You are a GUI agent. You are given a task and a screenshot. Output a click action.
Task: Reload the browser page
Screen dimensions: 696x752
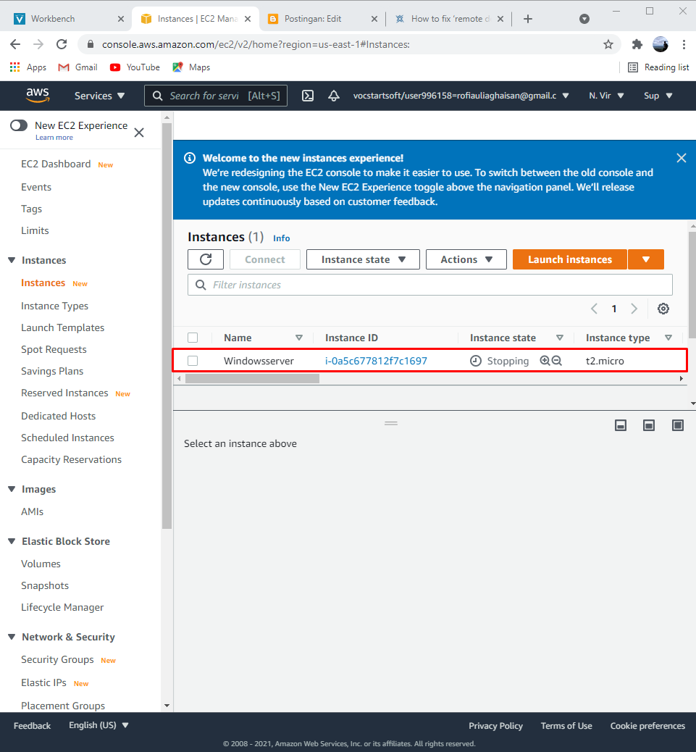click(x=62, y=45)
